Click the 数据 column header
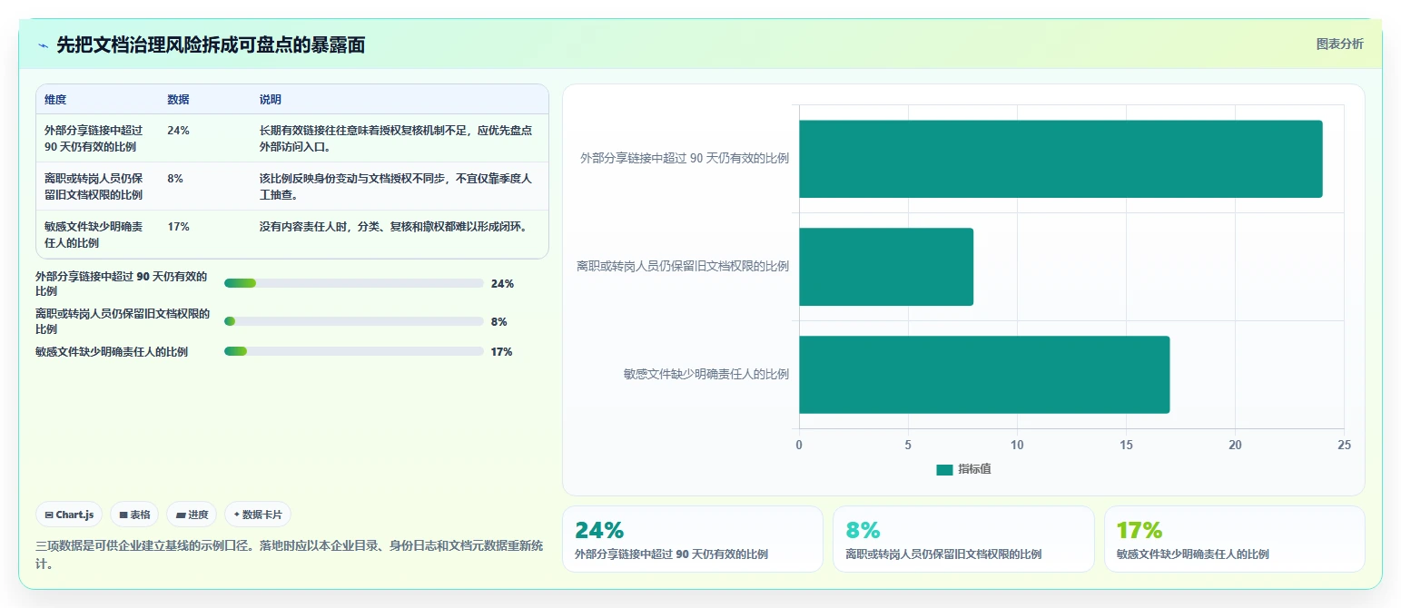 [x=178, y=100]
